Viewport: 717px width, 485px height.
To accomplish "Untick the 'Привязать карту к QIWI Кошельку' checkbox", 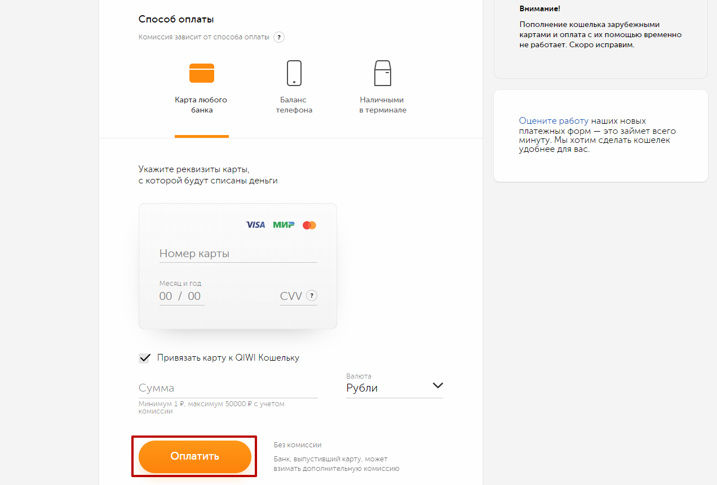I will [x=144, y=358].
